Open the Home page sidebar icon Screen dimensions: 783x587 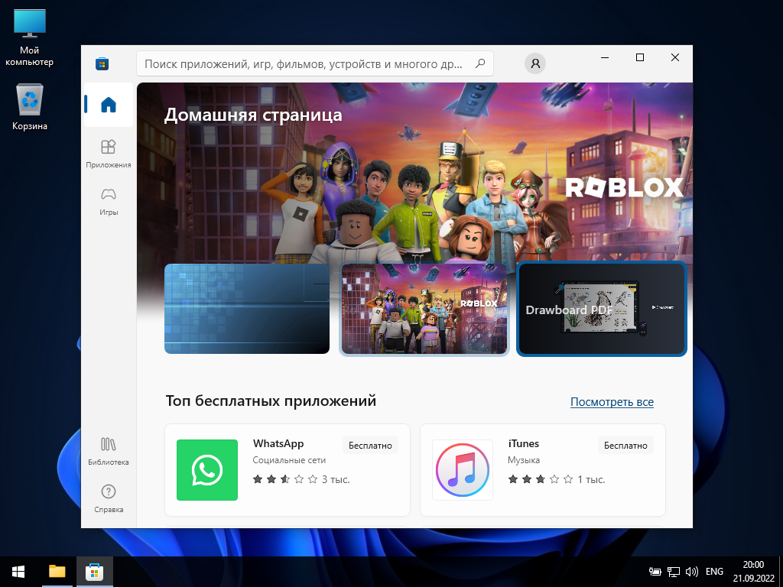pyautogui.click(x=108, y=105)
